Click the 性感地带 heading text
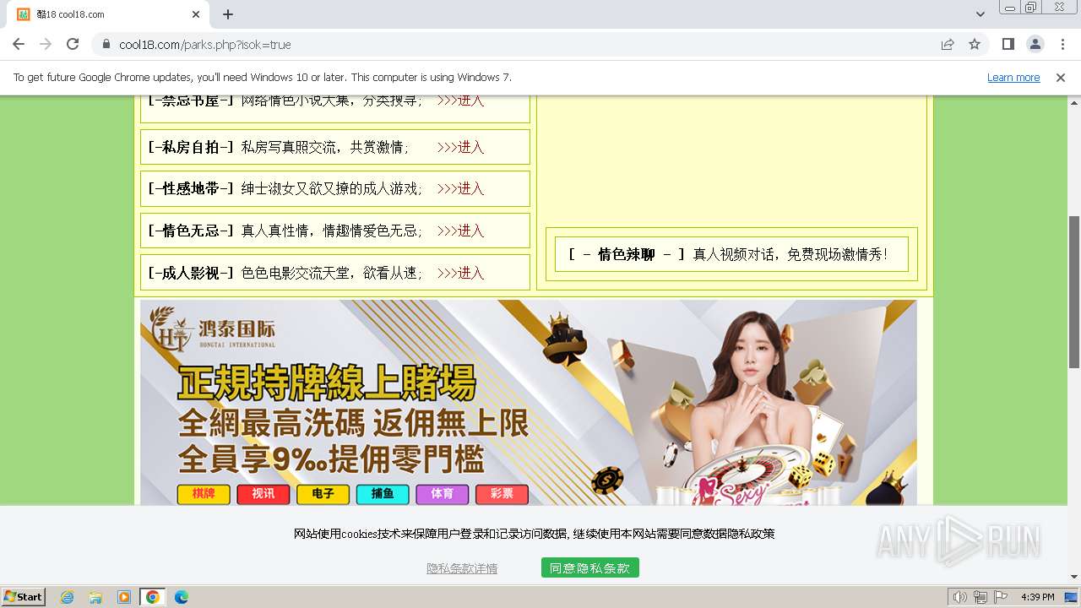 tap(191, 188)
